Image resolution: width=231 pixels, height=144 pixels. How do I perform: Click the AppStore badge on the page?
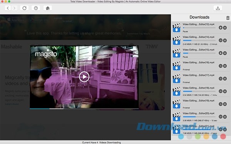pos(15,20)
